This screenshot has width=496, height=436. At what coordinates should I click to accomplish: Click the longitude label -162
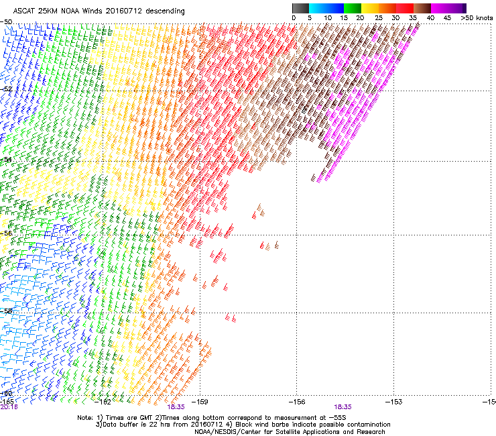pos(103,402)
